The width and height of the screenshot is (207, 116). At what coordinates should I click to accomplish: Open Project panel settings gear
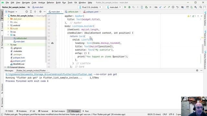[x=40, y=12]
